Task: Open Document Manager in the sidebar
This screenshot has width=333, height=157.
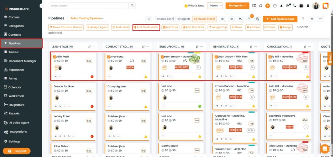Action: point(22,61)
